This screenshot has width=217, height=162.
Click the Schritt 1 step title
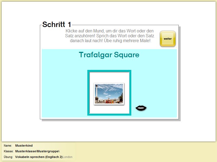[57, 25]
